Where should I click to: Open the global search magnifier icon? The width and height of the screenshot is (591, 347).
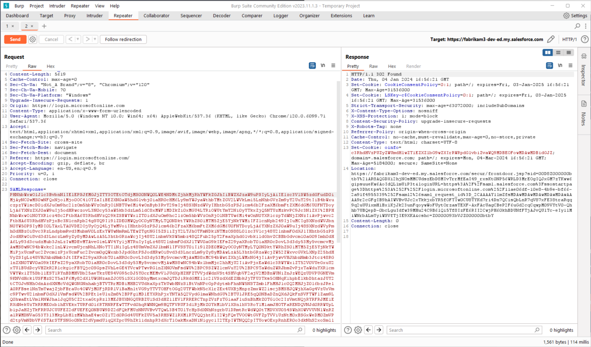point(577,26)
